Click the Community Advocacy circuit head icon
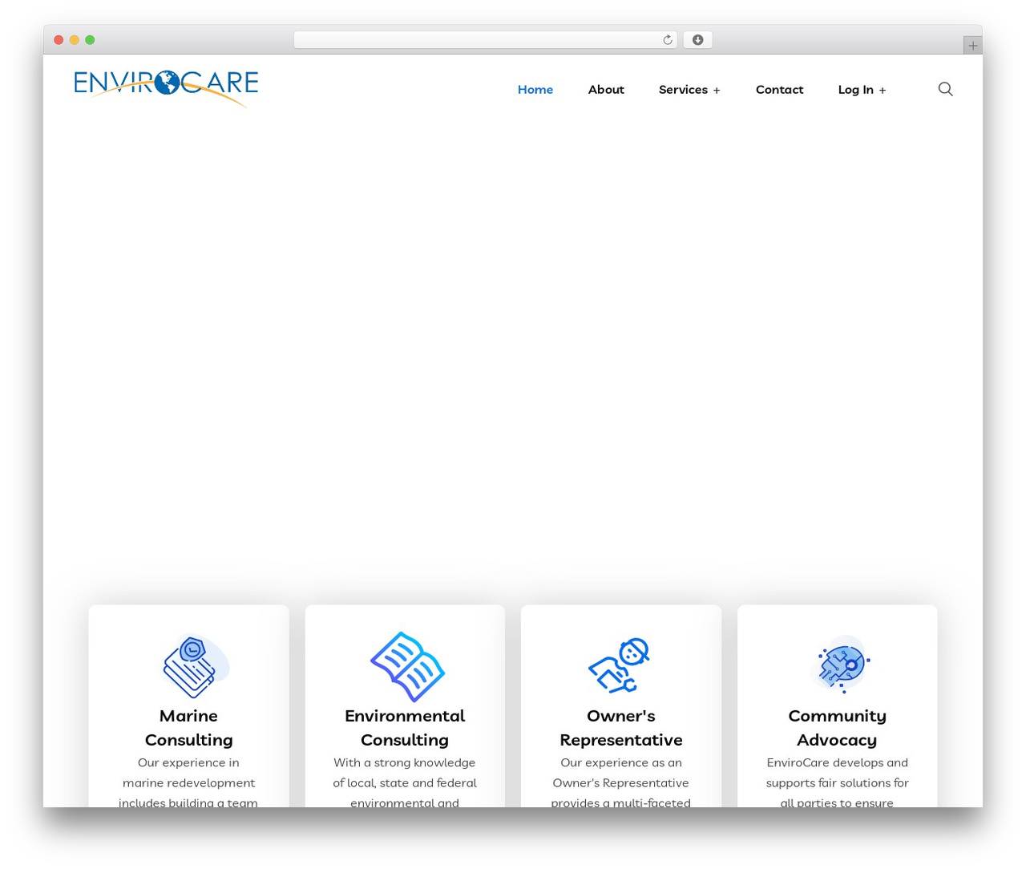 click(840, 664)
